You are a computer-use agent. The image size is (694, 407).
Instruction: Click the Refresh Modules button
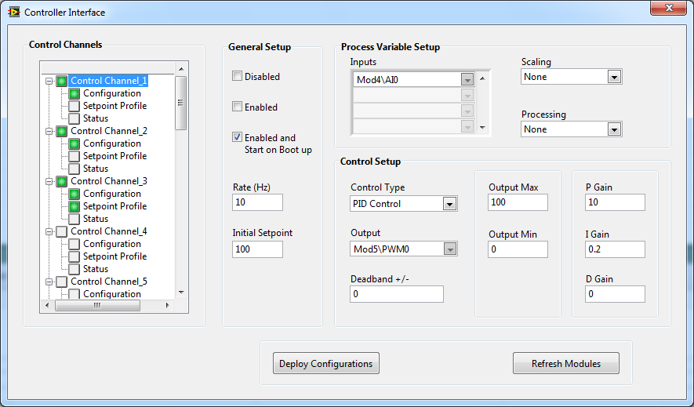565,364
